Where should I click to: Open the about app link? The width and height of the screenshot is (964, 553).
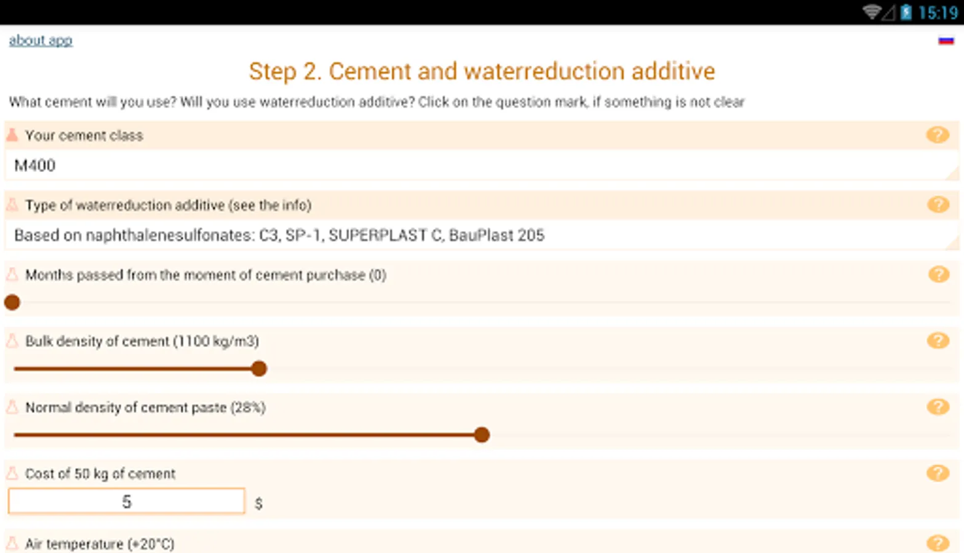point(41,41)
